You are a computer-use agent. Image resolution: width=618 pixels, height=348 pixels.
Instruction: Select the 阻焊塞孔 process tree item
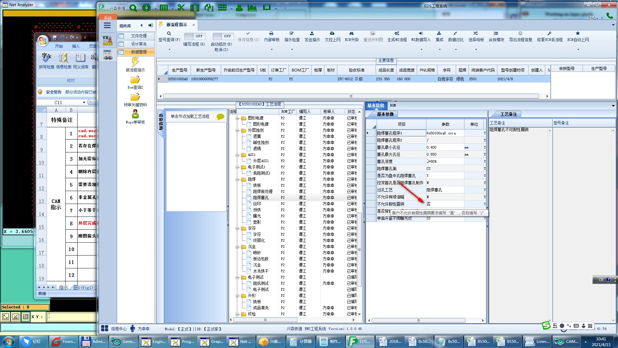260,198
